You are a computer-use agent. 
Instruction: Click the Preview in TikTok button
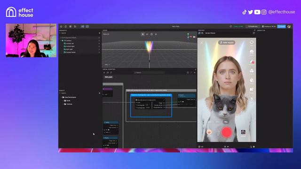(x=269, y=26)
